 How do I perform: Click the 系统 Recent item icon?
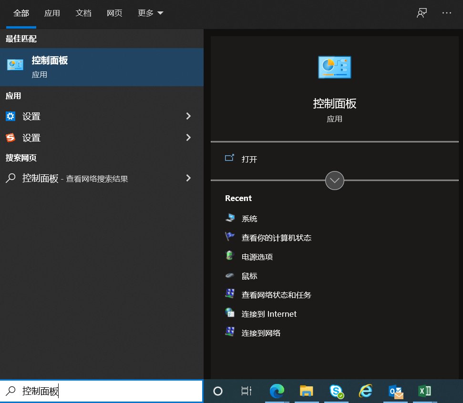229,218
